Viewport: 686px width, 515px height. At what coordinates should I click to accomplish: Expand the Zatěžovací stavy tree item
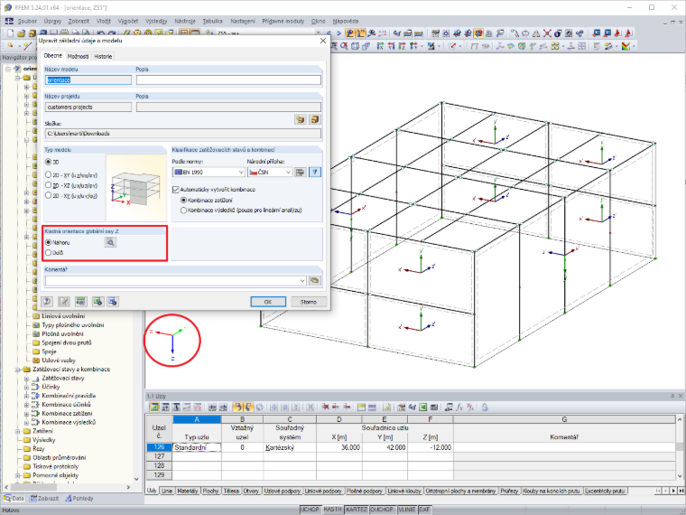[27, 379]
